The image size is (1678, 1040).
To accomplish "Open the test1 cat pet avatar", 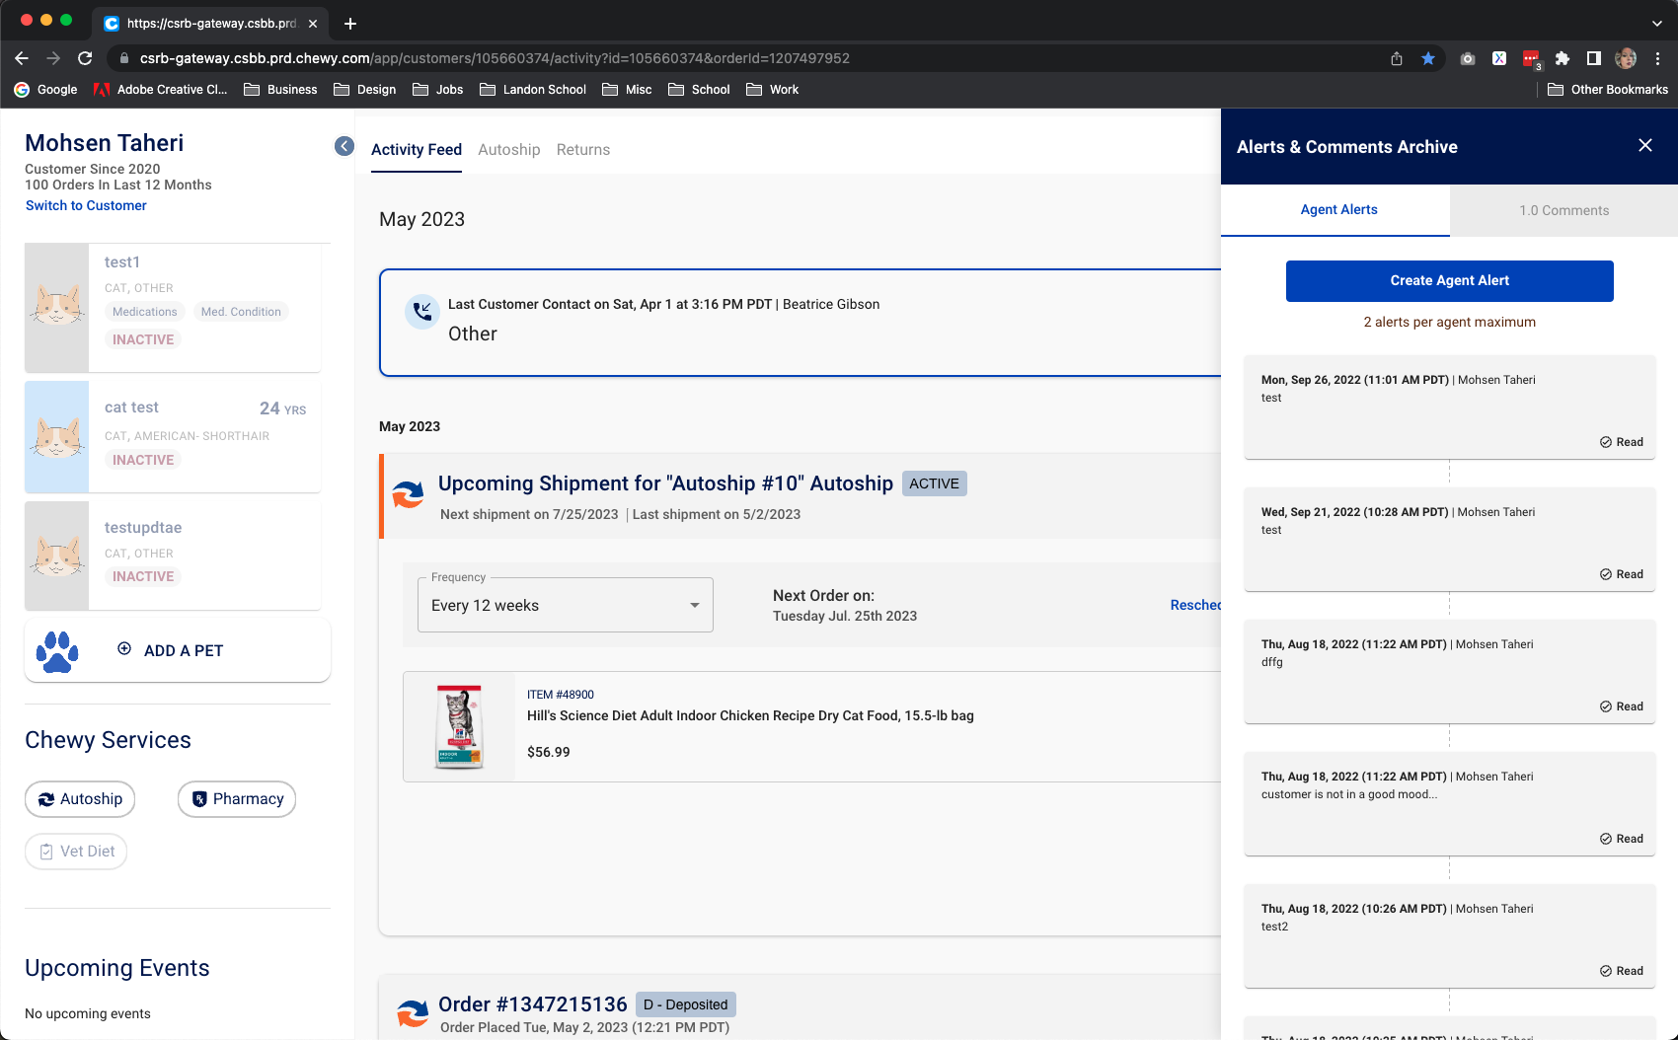I will (57, 308).
